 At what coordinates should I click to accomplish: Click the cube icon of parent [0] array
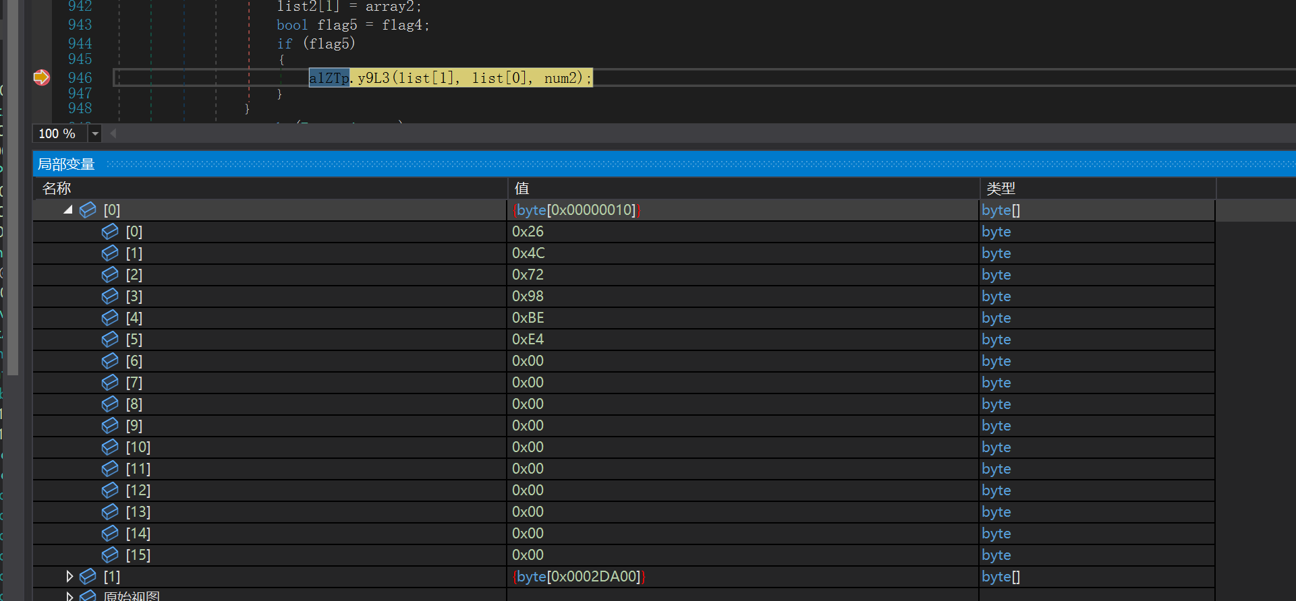(x=88, y=210)
